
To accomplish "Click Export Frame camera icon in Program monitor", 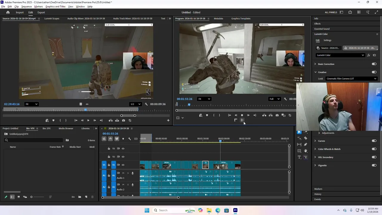I will pyautogui.click(x=277, y=115).
